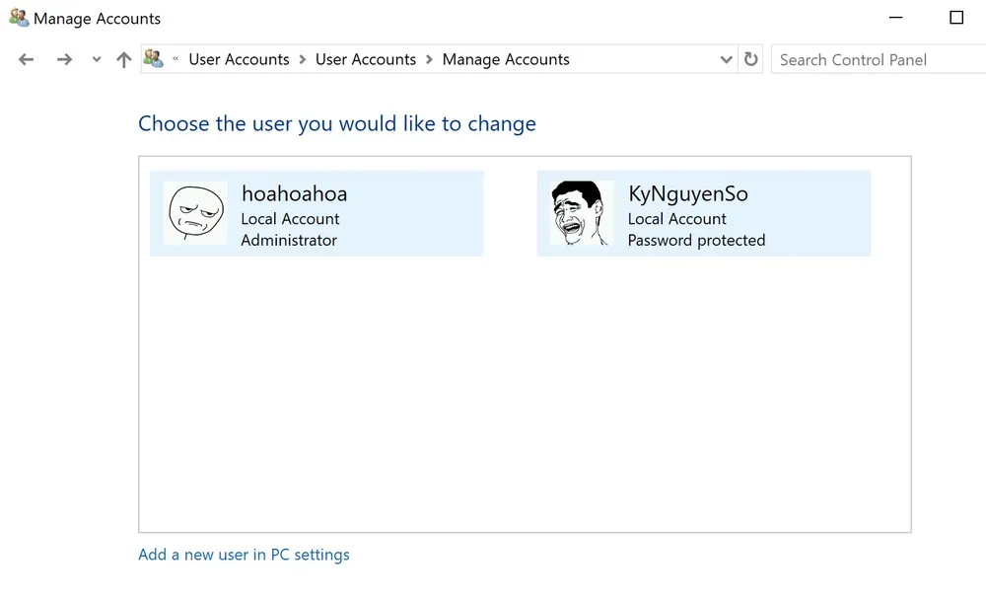Select the KyNguyenSo account avatar
The image size is (986, 598).
(x=582, y=213)
